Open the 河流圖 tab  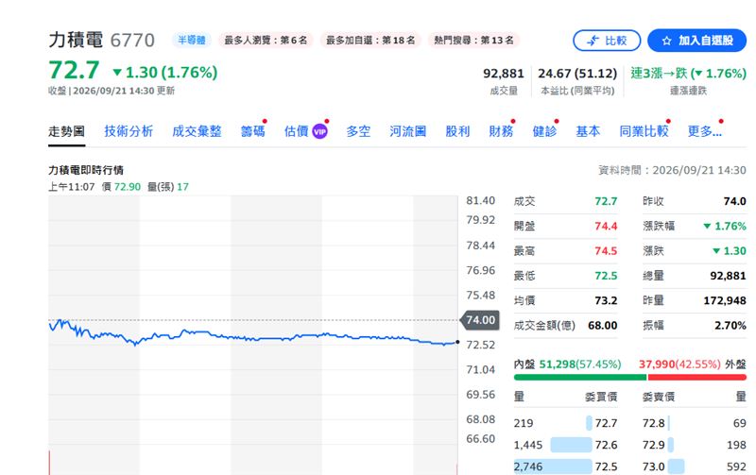[x=408, y=131]
